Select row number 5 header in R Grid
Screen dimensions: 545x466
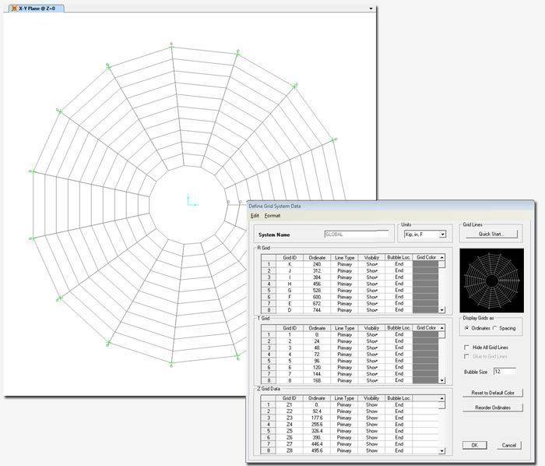click(x=269, y=291)
